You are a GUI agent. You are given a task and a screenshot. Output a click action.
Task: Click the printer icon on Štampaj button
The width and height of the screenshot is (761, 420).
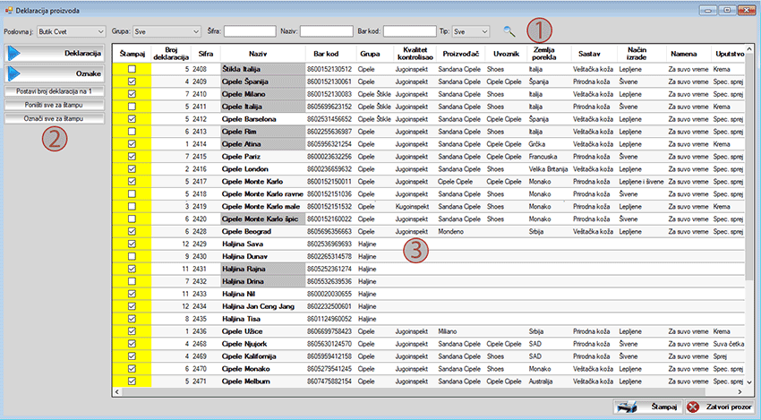(x=627, y=407)
